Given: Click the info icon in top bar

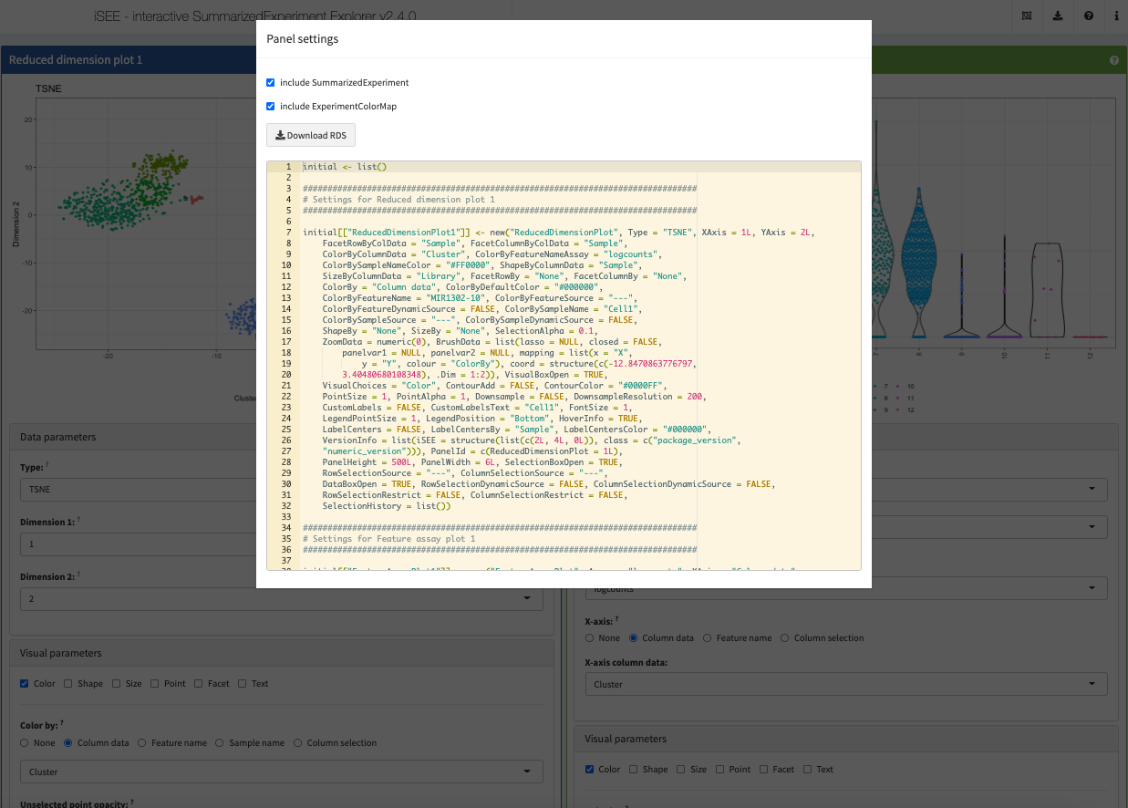Looking at the screenshot, I should 1116,16.
